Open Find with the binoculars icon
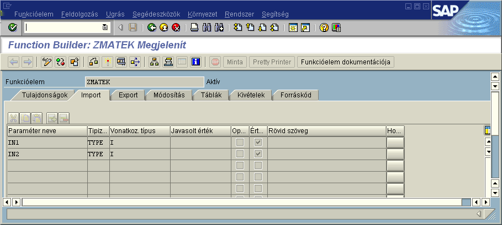 tap(207, 28)
